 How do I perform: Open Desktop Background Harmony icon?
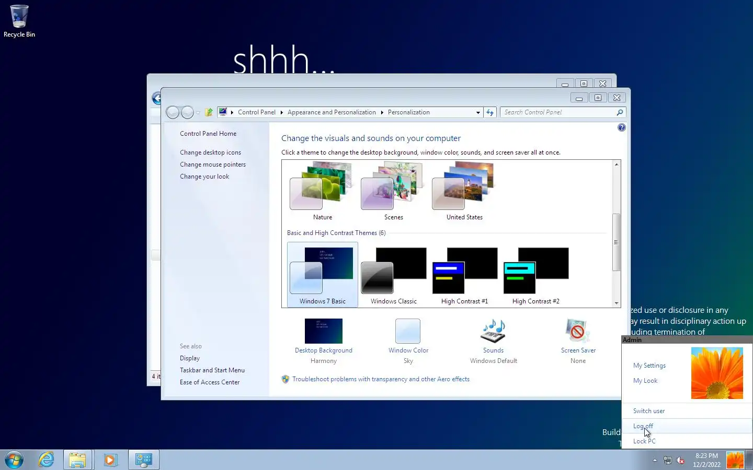pos(323,331)
